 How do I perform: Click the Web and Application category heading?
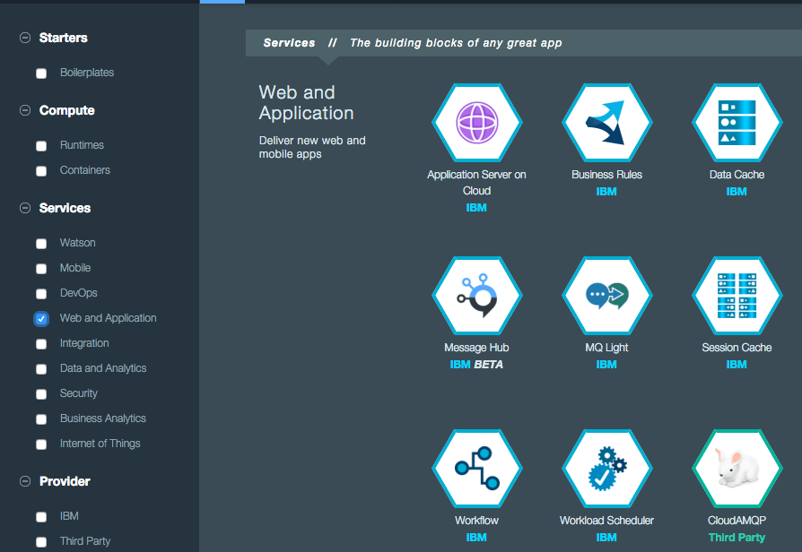tap(306, 103)
